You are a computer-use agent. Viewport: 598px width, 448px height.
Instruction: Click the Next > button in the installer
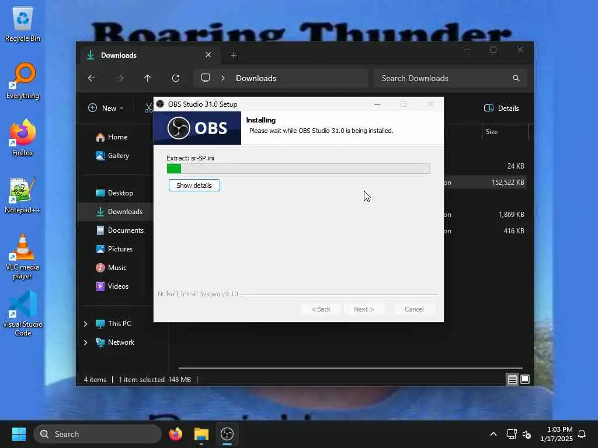pos(364,309)
